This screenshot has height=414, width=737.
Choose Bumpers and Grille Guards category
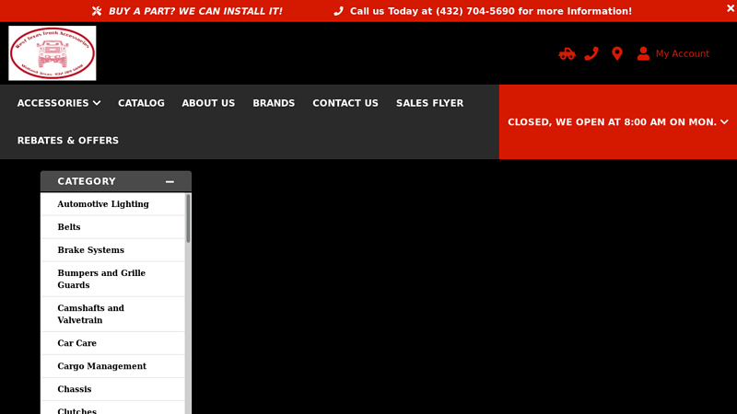[x=112, y=280]
